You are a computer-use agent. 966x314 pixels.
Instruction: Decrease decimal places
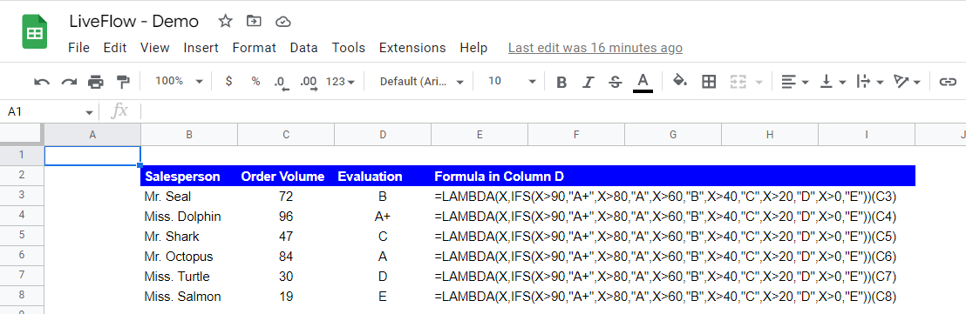[x=282, y=82]
